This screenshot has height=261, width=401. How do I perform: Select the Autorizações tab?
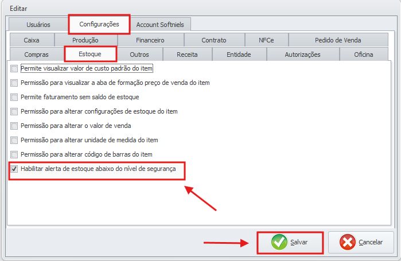(302, 54)
